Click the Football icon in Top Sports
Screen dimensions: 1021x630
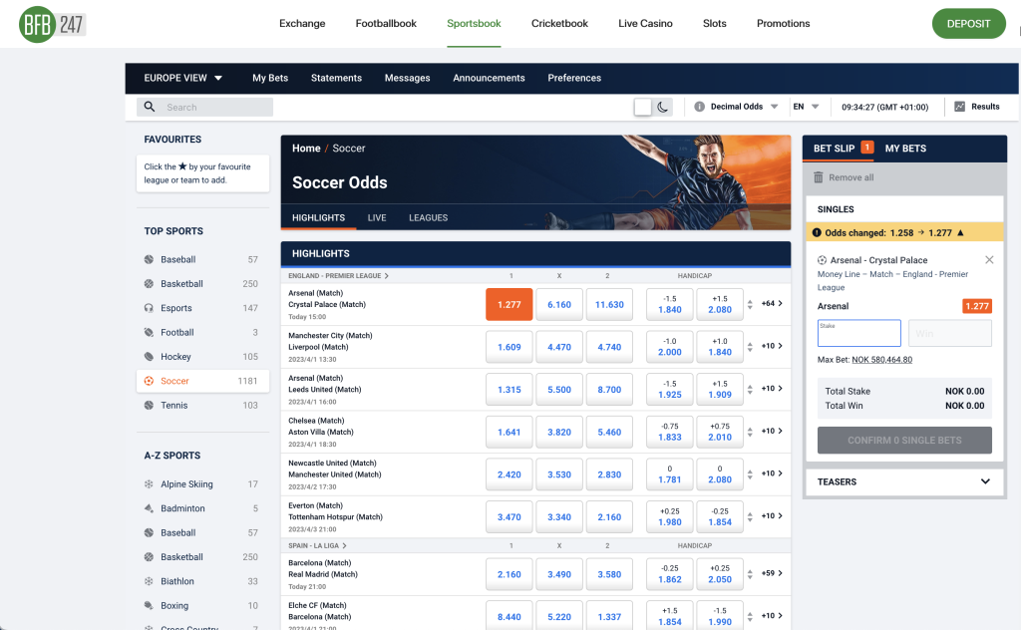(x=149, y=332)
